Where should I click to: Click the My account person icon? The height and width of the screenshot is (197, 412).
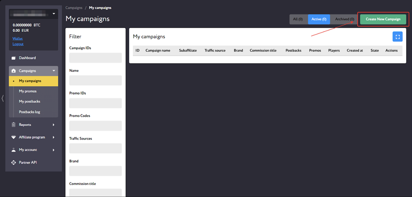coord(14,150)
